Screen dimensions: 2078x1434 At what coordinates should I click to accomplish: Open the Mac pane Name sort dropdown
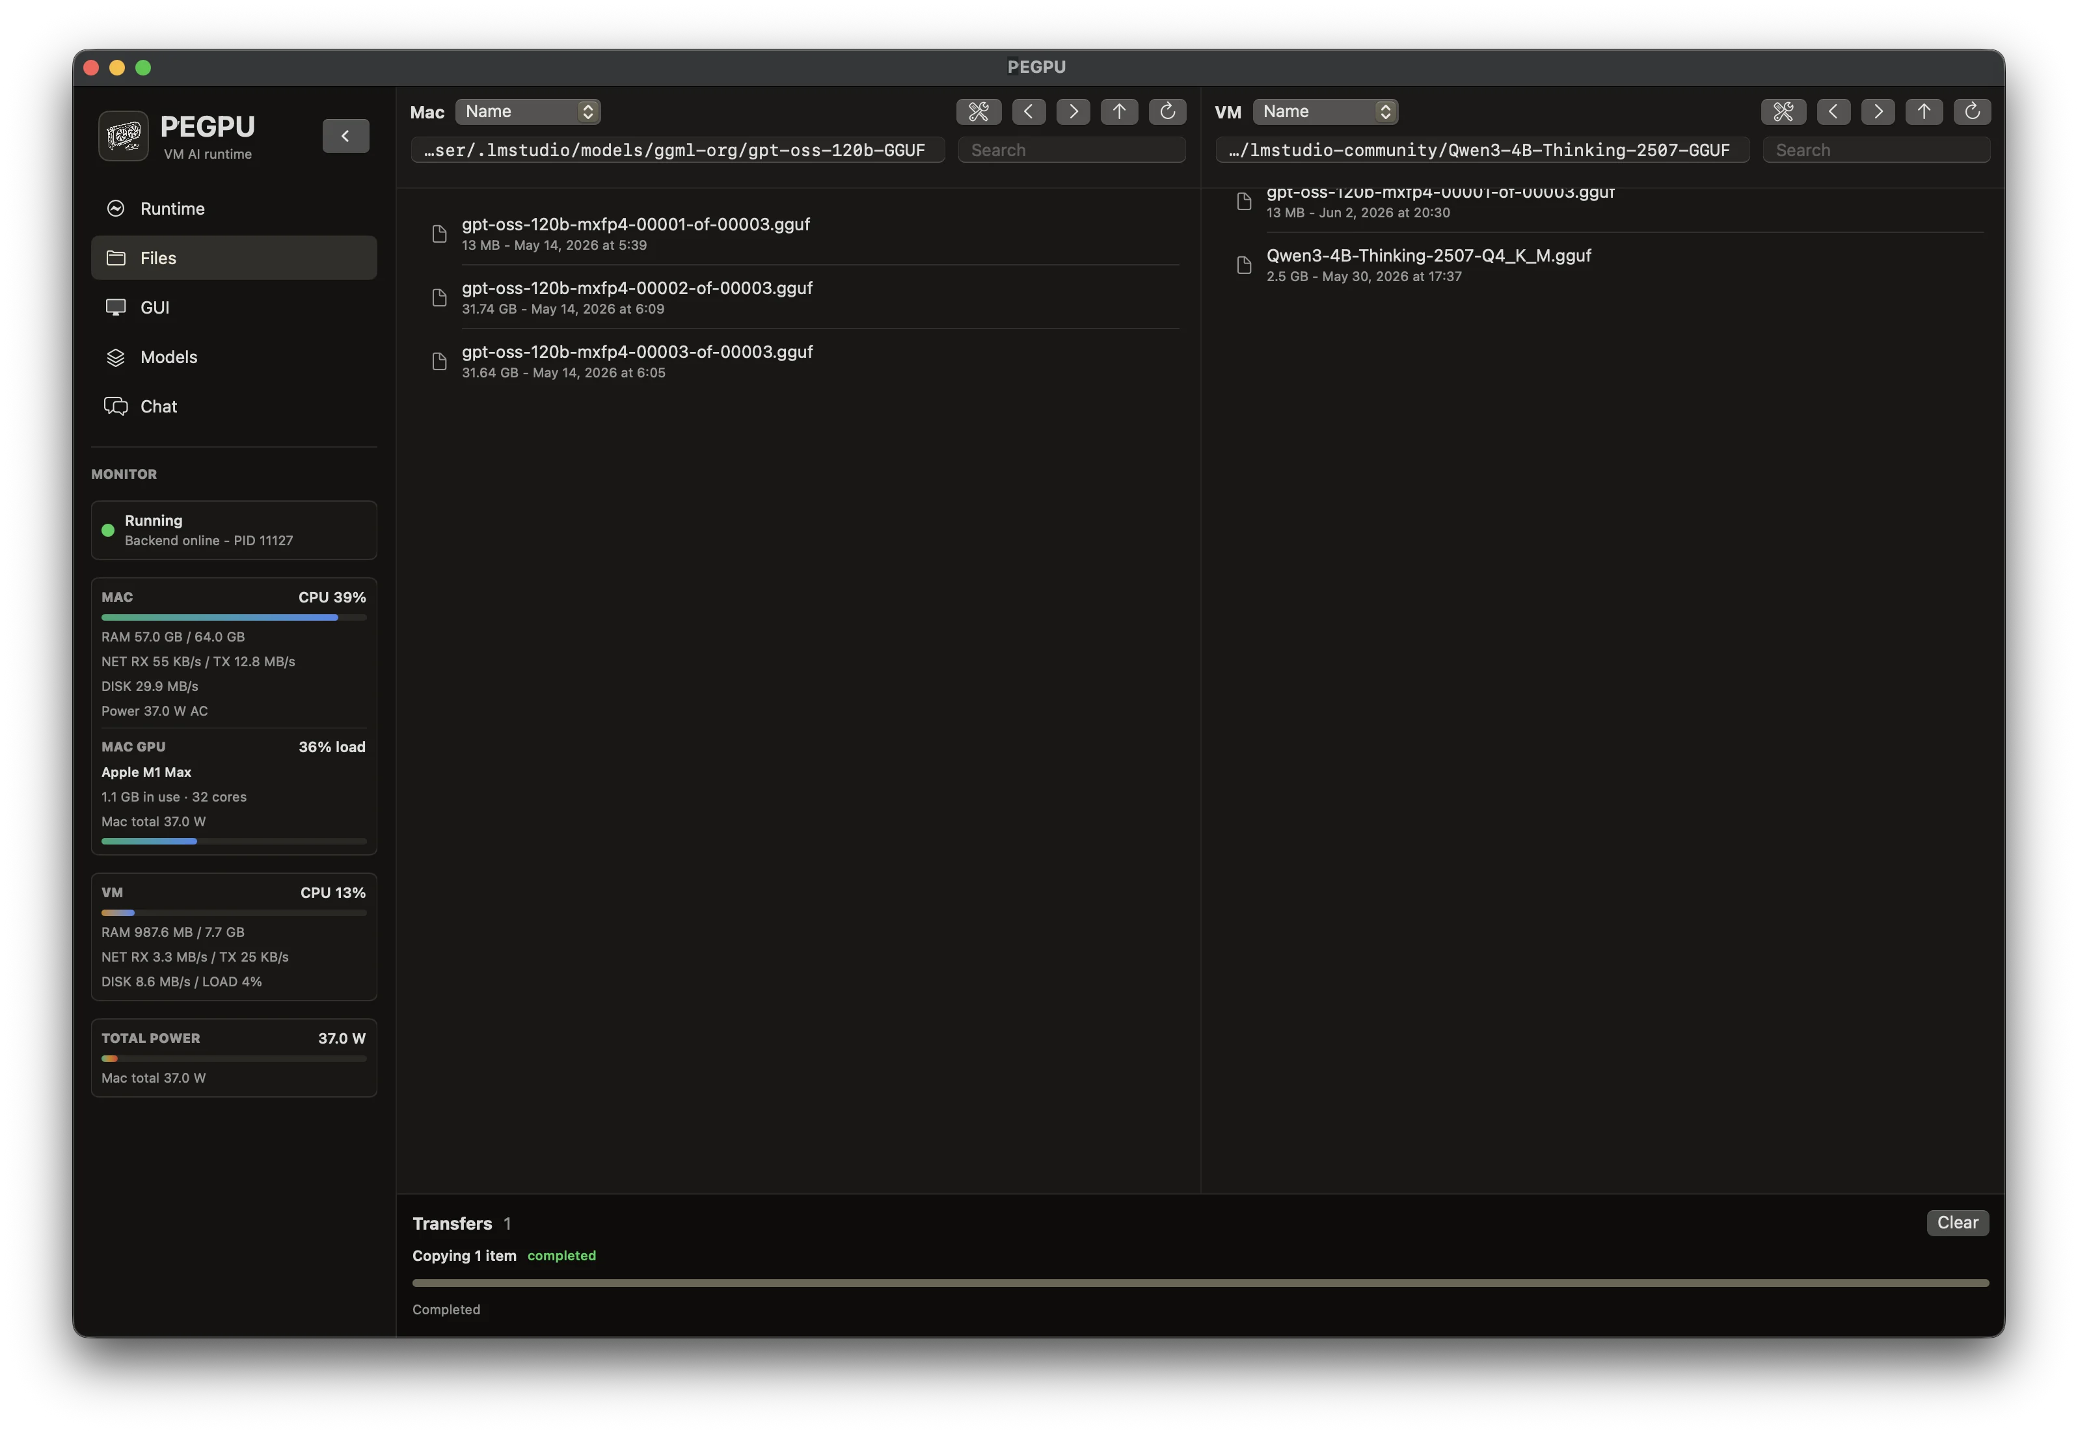point(528,111)
